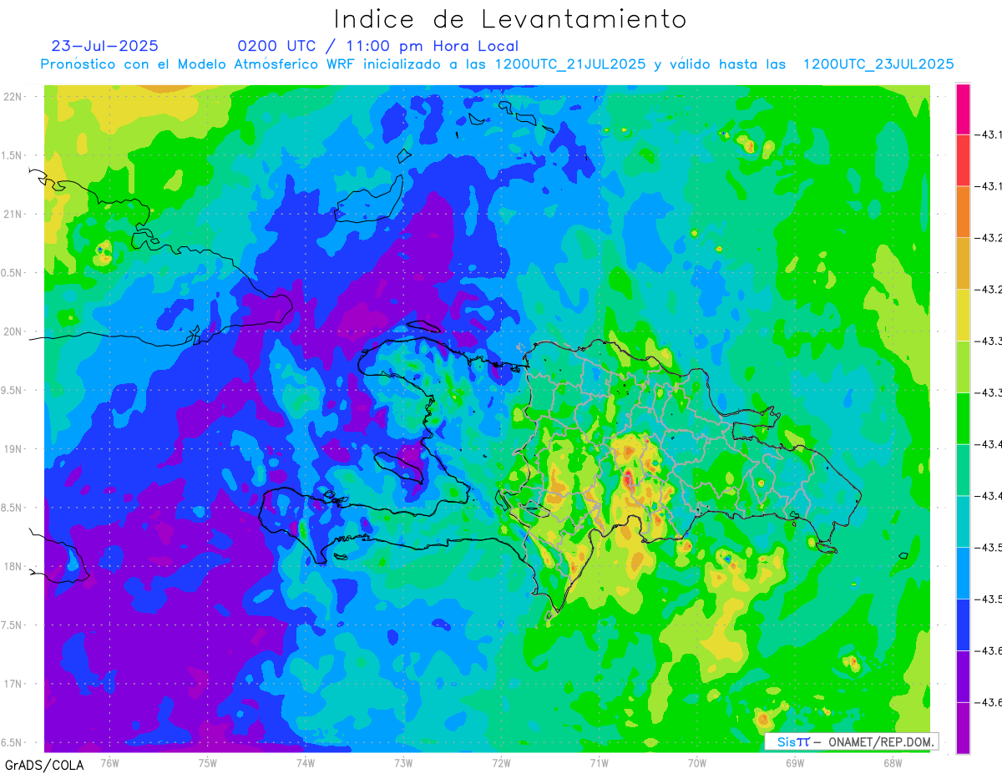Click the red swatch in the color bar

(963, 159)
